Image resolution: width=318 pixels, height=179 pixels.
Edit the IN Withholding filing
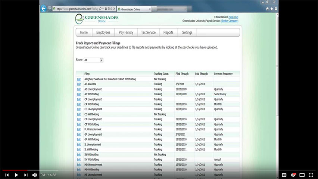[x=79, y=154]
